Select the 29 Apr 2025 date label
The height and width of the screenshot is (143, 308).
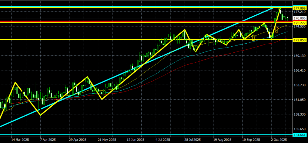tap(77, 140)
